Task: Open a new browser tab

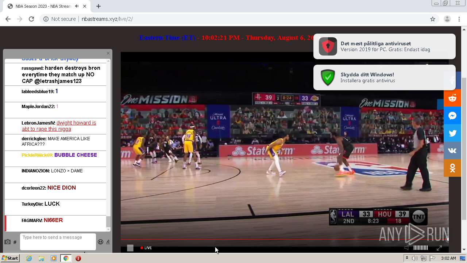Action: tap(99, 6)
